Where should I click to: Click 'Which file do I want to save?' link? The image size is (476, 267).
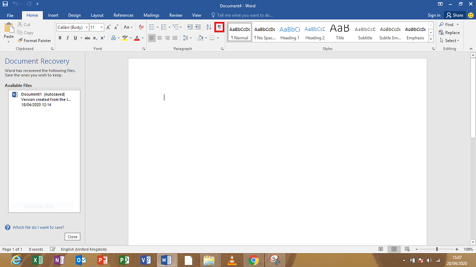[x=38, y=227]
